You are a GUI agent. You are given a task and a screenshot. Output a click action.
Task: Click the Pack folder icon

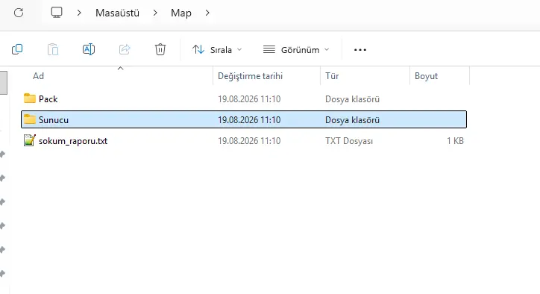[30, 98]
